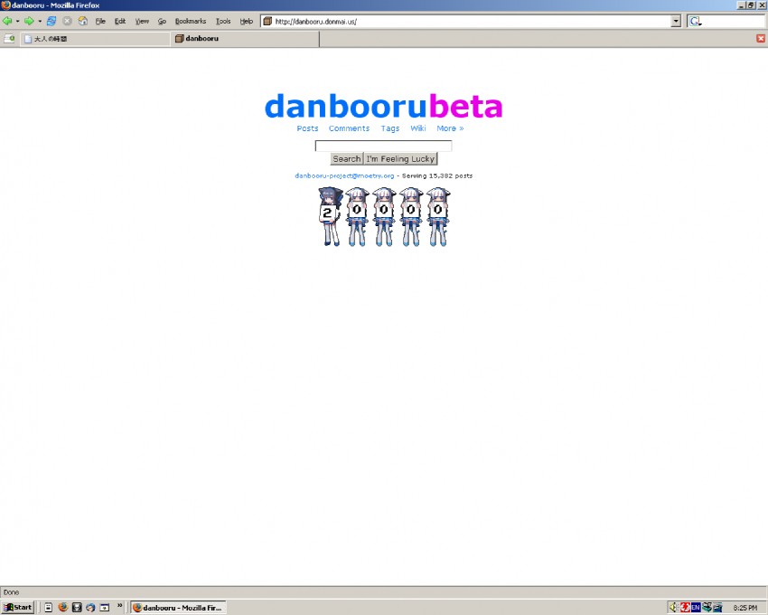Open Forward history dropdown arrow
The height and width of the screenshot is (615, 768).
pyautogui.click(x=40, y=21)
